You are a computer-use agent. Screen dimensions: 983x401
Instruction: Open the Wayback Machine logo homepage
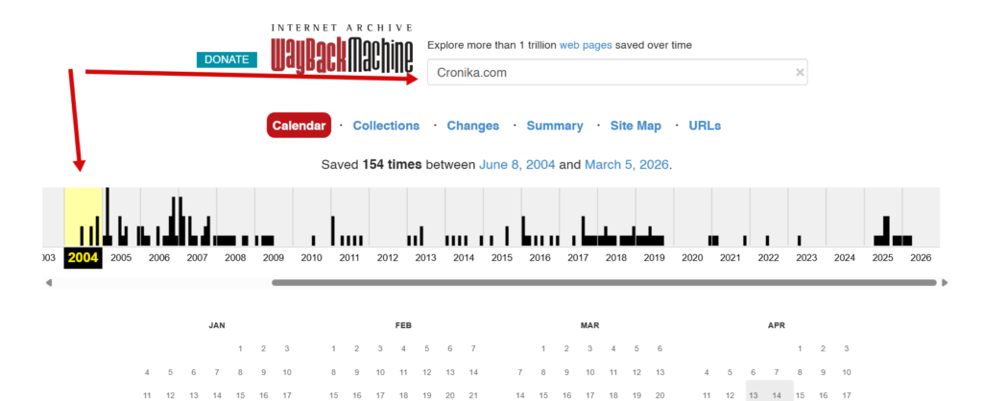tap(343, 49)
